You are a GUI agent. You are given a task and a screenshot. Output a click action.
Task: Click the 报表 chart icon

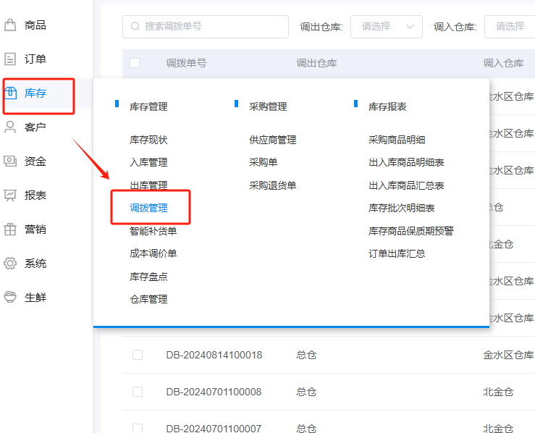(10, 196)
